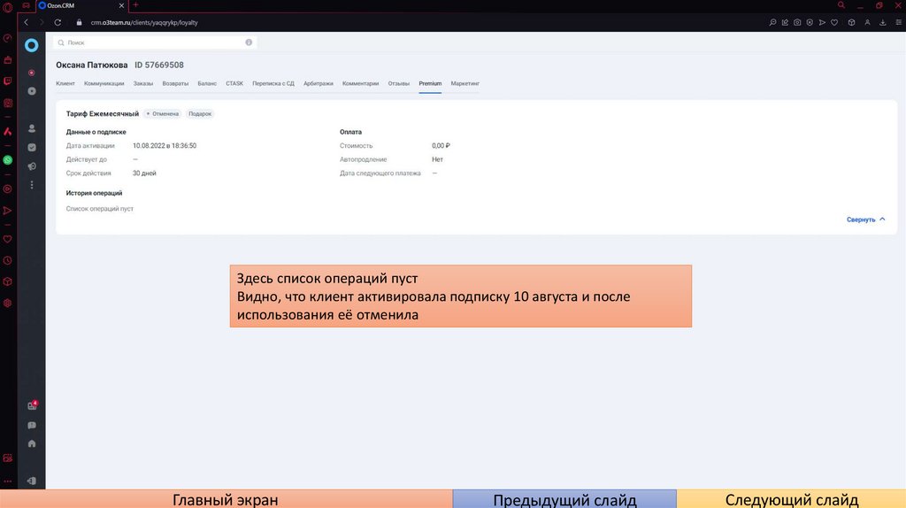The height and width of the screenshot is (508, 906).
Task: Click the Предыдущий слайд button
Action: [564, 499]
